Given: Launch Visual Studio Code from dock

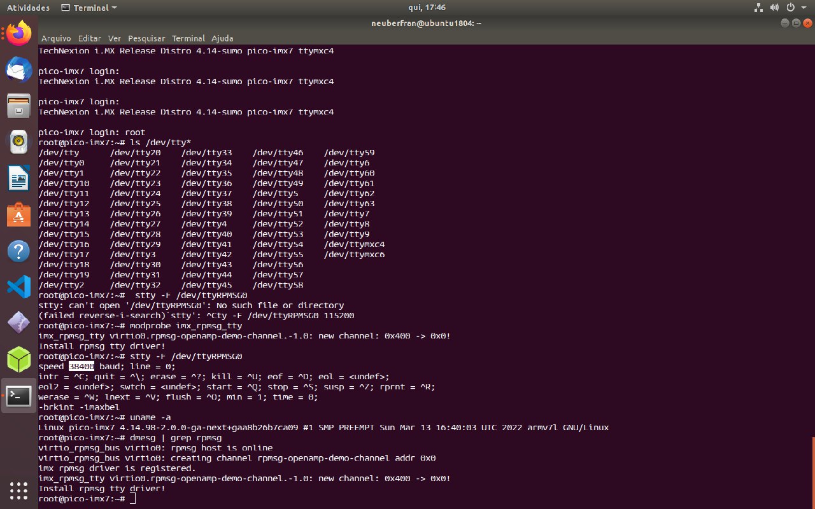Looking at the screenshot, I should click(x=19, y=287).
